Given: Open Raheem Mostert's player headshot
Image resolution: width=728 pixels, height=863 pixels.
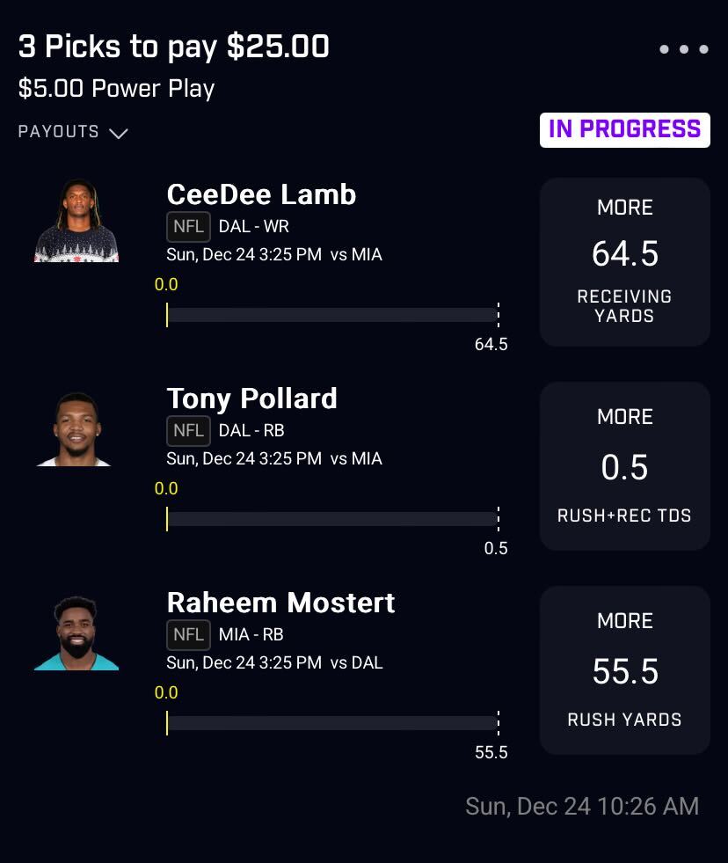Looking at the screenshot, I should pyautogui.click(x=76, y=633).
